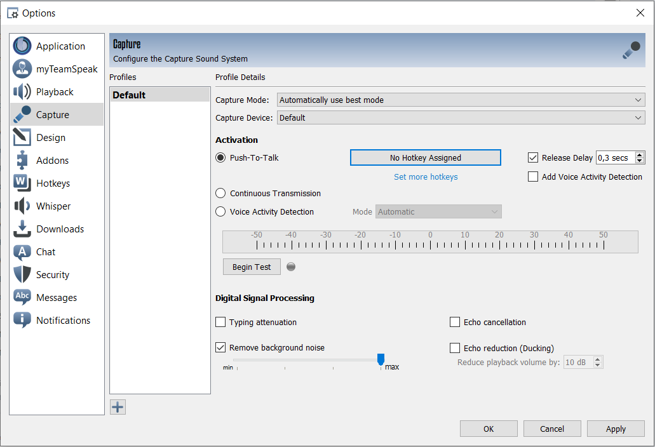Click the Set more hotkeys link

tap(426, 177)
